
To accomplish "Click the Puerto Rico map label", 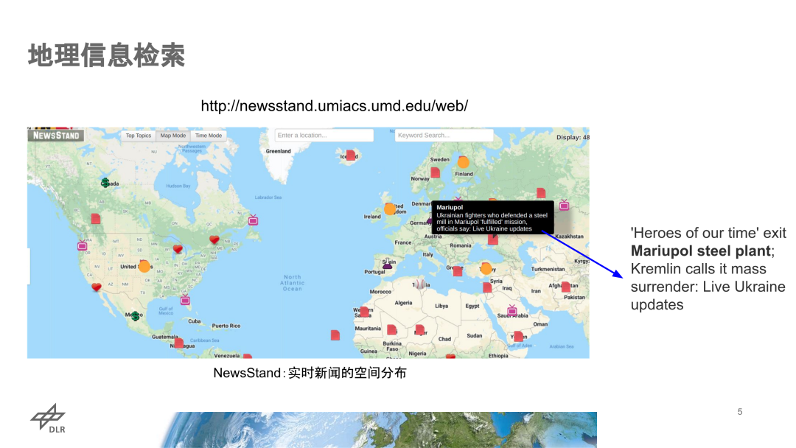I will [226, 326].
